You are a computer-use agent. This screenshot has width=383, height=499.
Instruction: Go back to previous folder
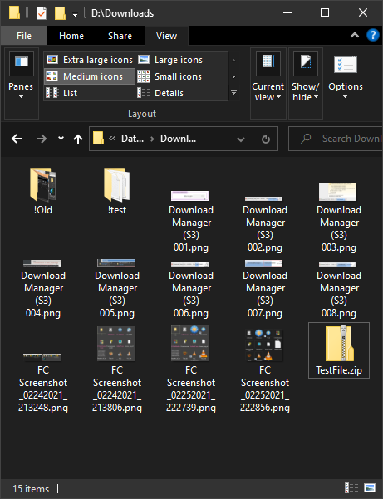17,139
